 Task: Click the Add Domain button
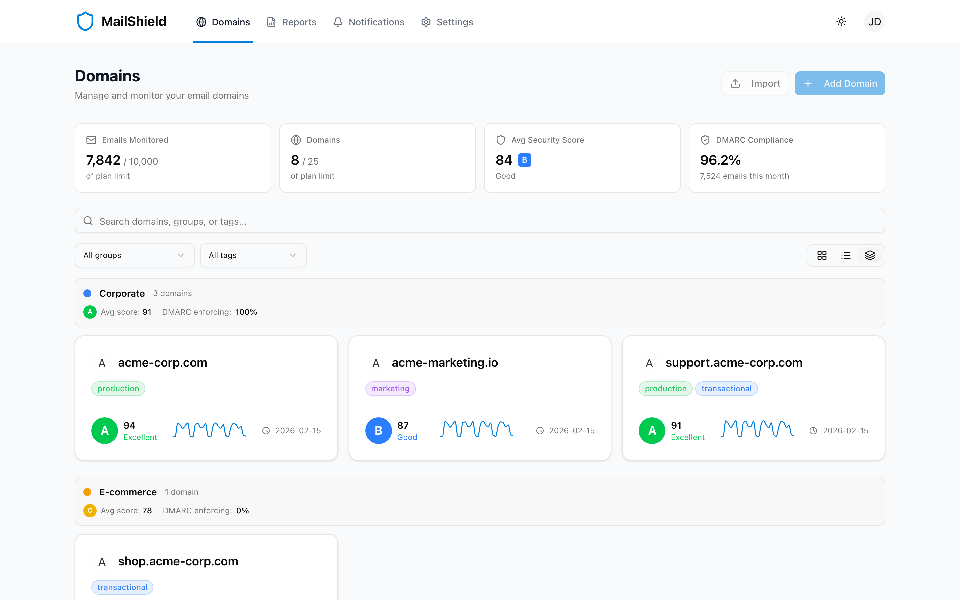pos(839,83)
